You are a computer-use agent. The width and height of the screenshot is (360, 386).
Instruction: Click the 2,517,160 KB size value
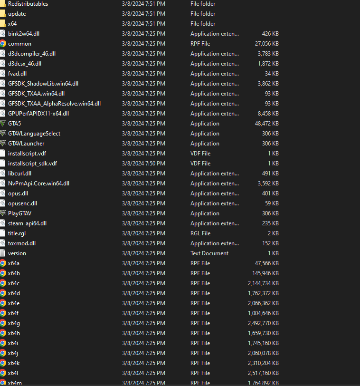pyautogui.click(x=264, y=373)
